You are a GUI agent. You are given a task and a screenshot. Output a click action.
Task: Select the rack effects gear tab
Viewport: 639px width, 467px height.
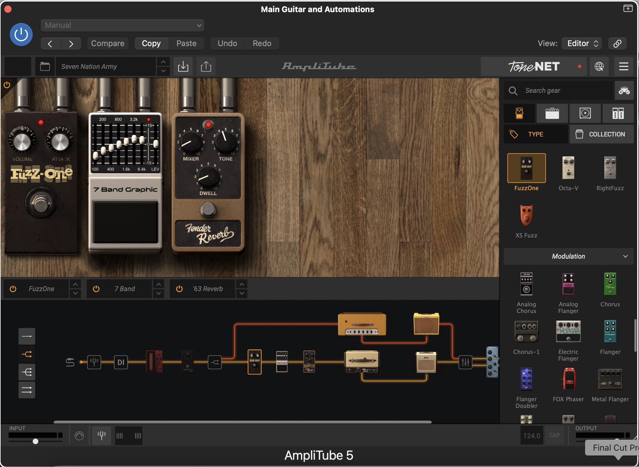(x=618, y=113)
